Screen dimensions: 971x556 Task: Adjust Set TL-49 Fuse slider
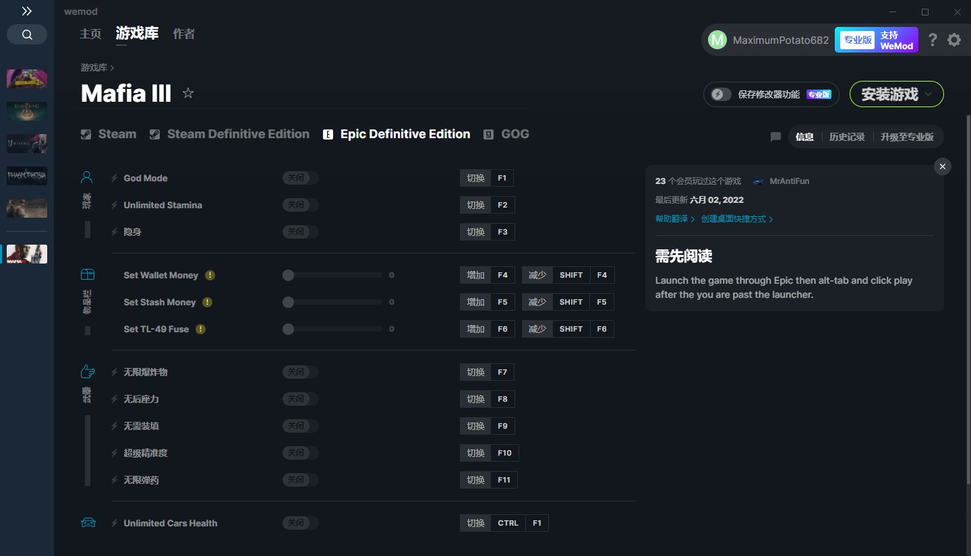click(x=332, y=329)
